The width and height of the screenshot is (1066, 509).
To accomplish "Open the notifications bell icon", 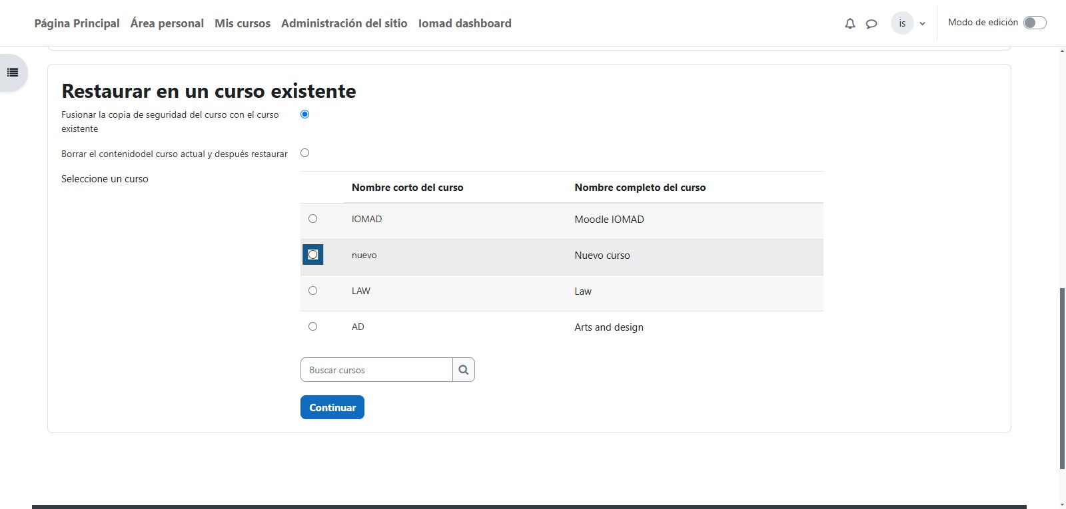I will pos(849,24).
